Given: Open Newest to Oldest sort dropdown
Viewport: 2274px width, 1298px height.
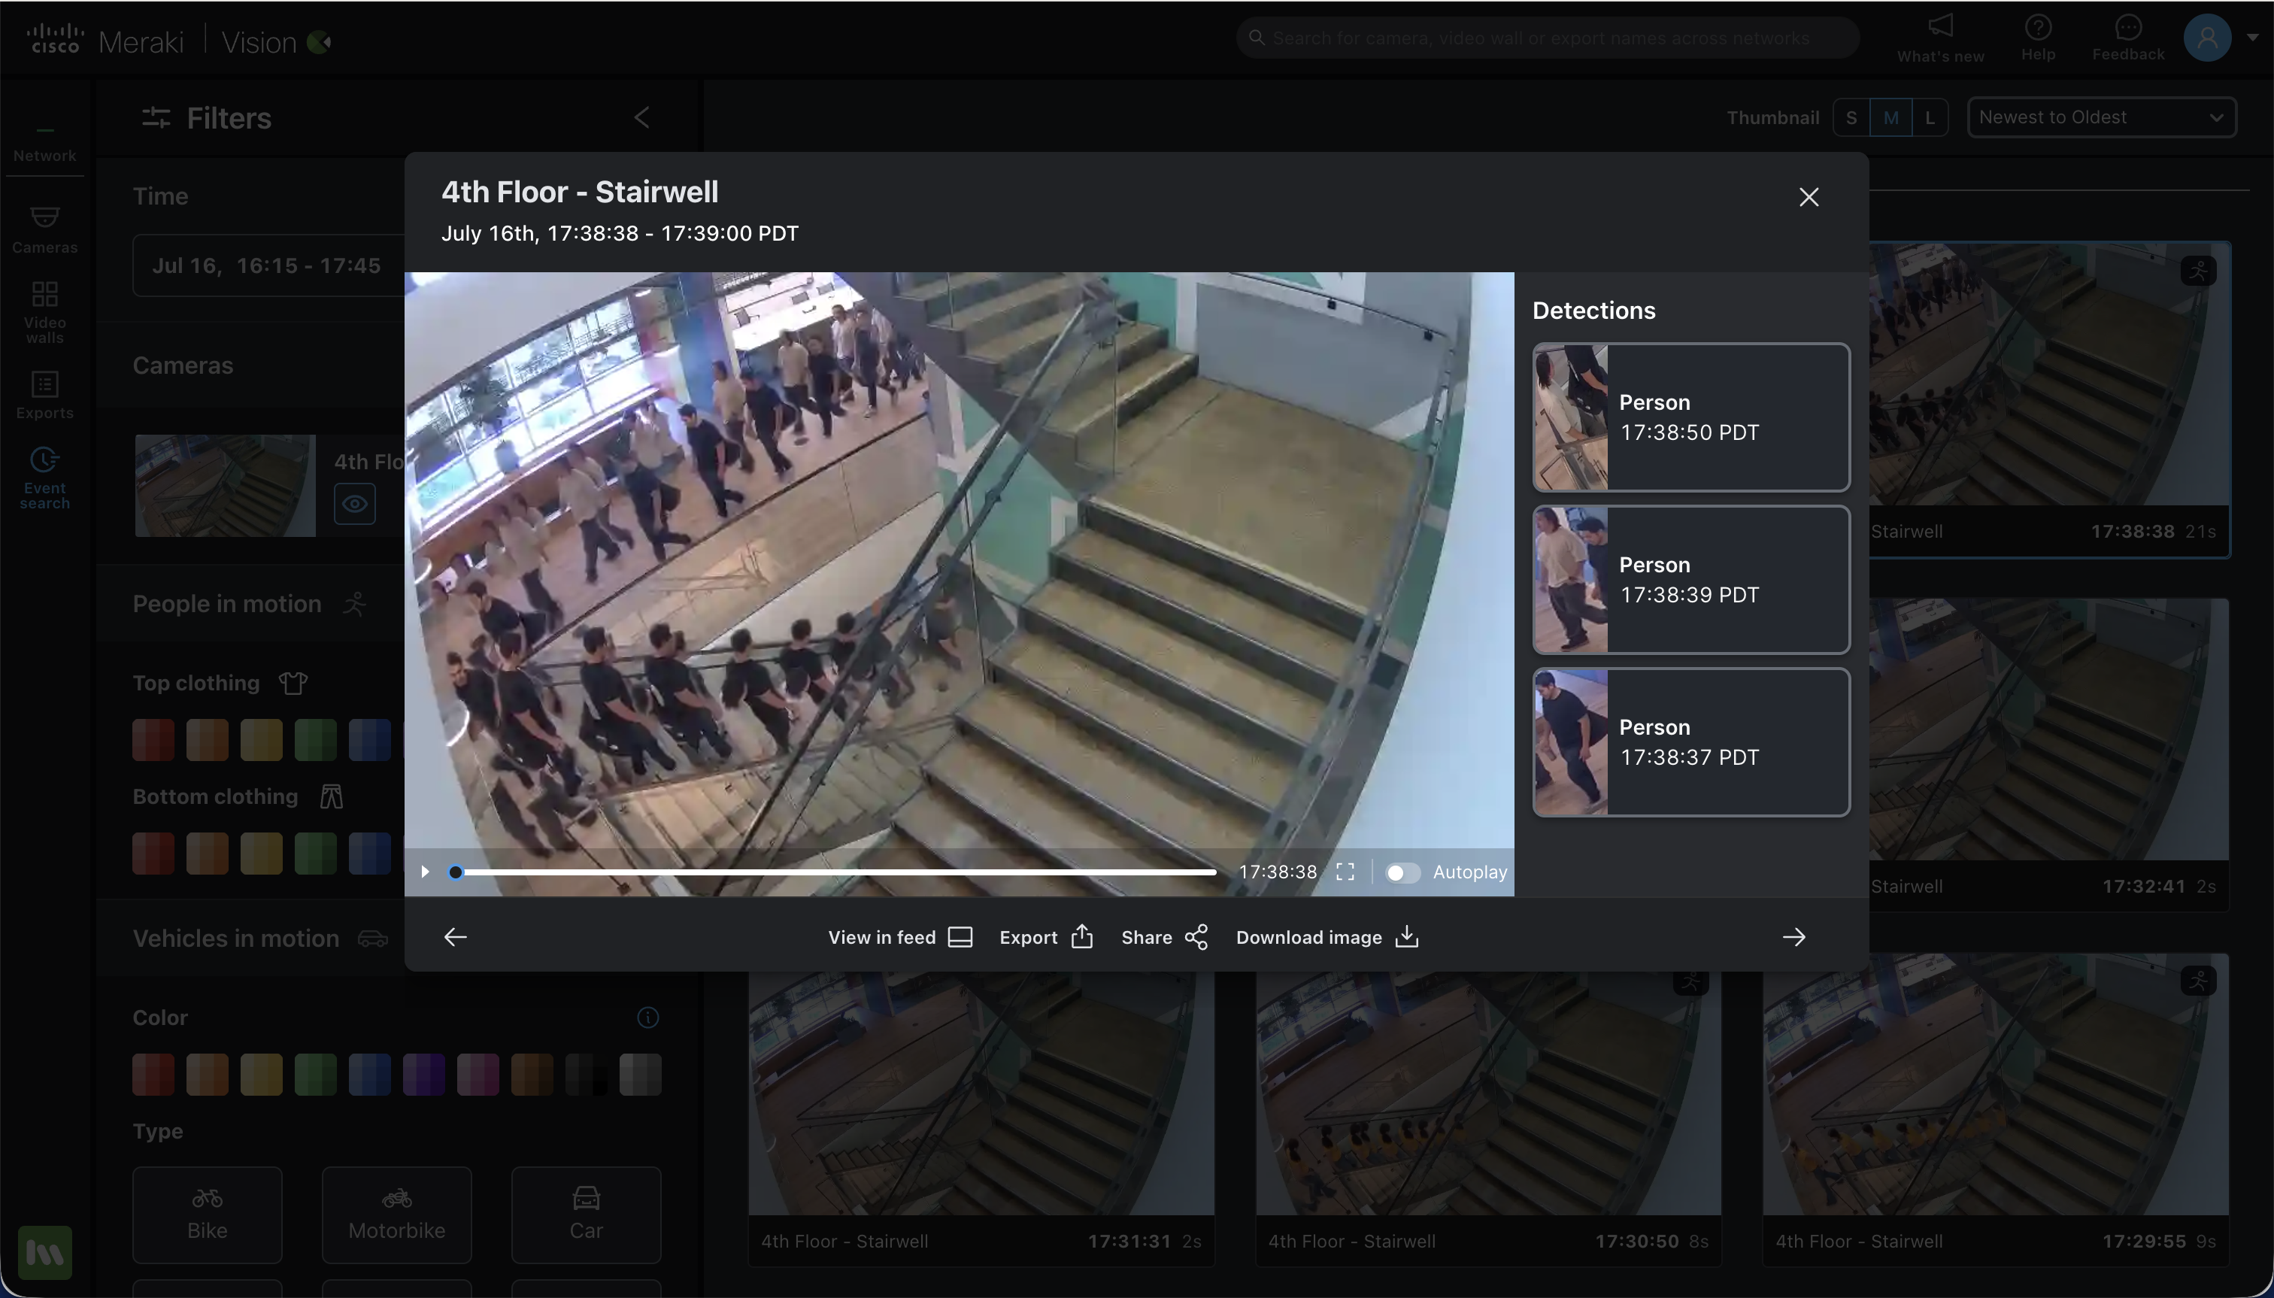Looking at the screenshot, I should coord(2102,117).
